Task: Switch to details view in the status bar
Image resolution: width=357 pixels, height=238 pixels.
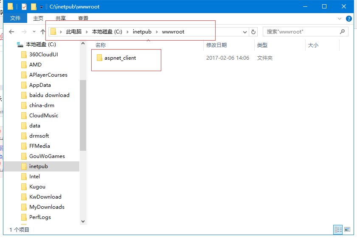Action: pyautogui.click(x=338, y=230)
